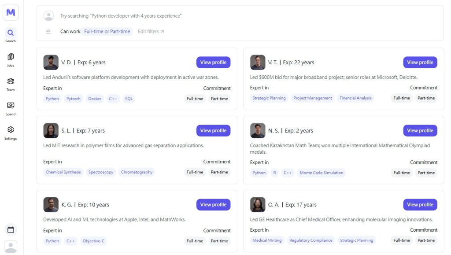Screen dimensions: 451x255
Task: Select the Full-time or Part-time filter chip
Action: tap(107, 32)
